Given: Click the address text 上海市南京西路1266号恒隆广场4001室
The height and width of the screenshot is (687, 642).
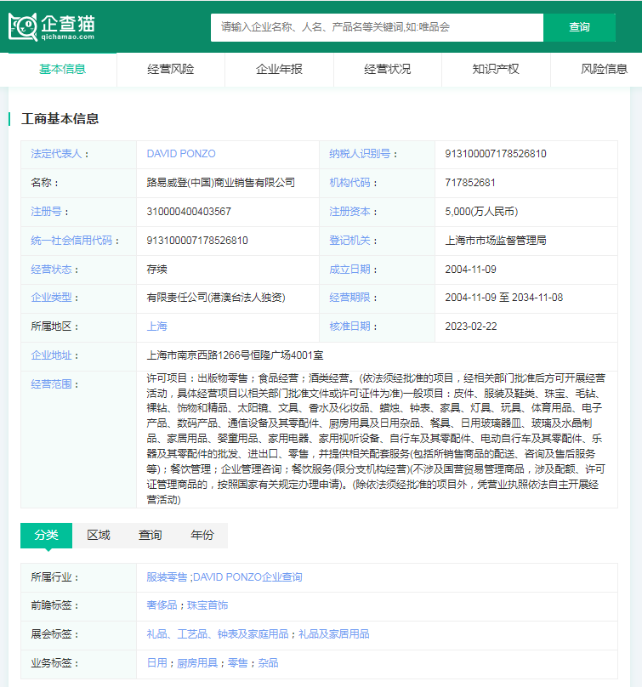Looking at the screenshot, I should 235,355.
